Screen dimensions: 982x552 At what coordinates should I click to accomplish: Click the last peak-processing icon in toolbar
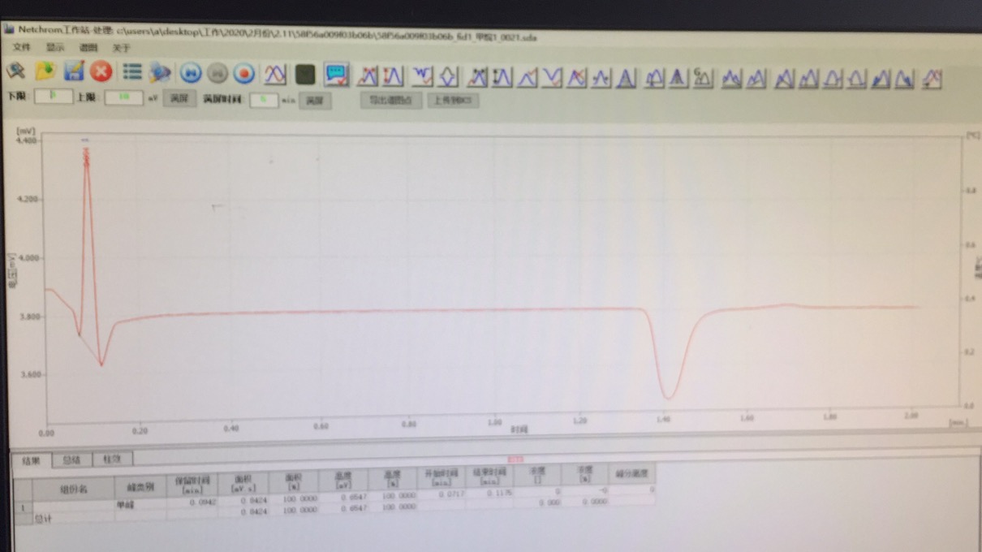(x=932, y=79)
